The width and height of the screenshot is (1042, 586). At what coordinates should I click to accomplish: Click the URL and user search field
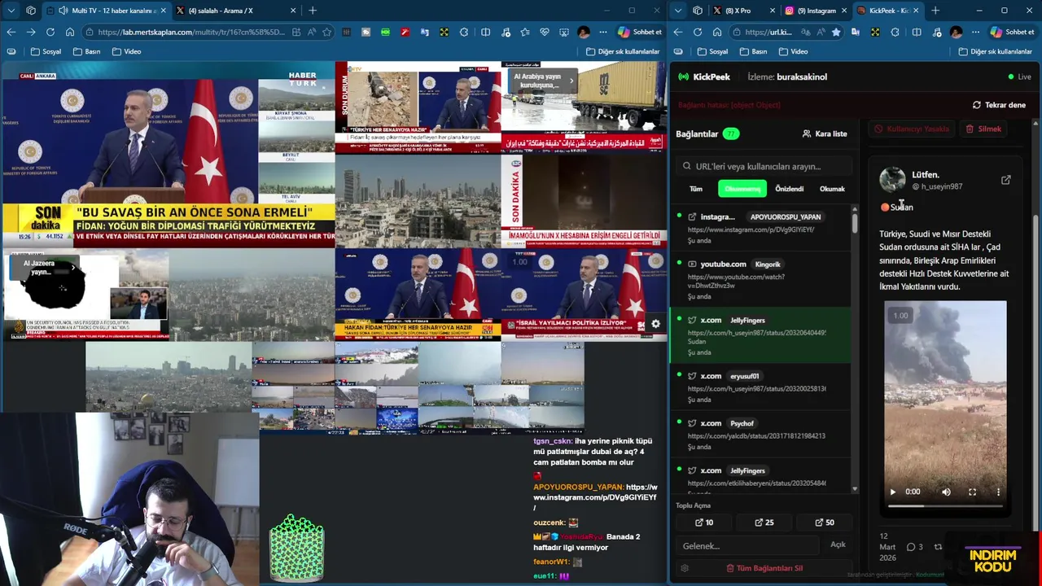pyautogui.click(x=764, y=166)
